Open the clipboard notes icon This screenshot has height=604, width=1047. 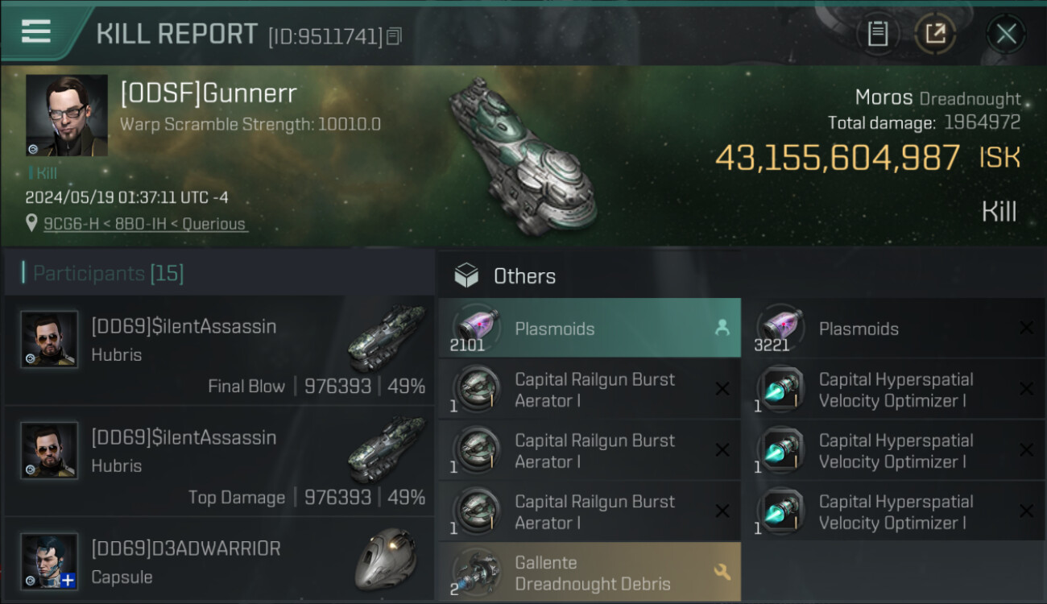click(877, 34)
